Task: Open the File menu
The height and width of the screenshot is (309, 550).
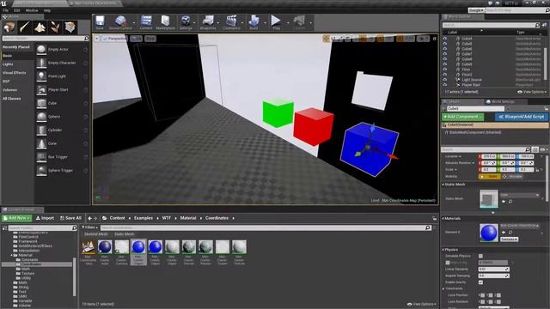Action: pyautogui.click(x=6, y=10)
